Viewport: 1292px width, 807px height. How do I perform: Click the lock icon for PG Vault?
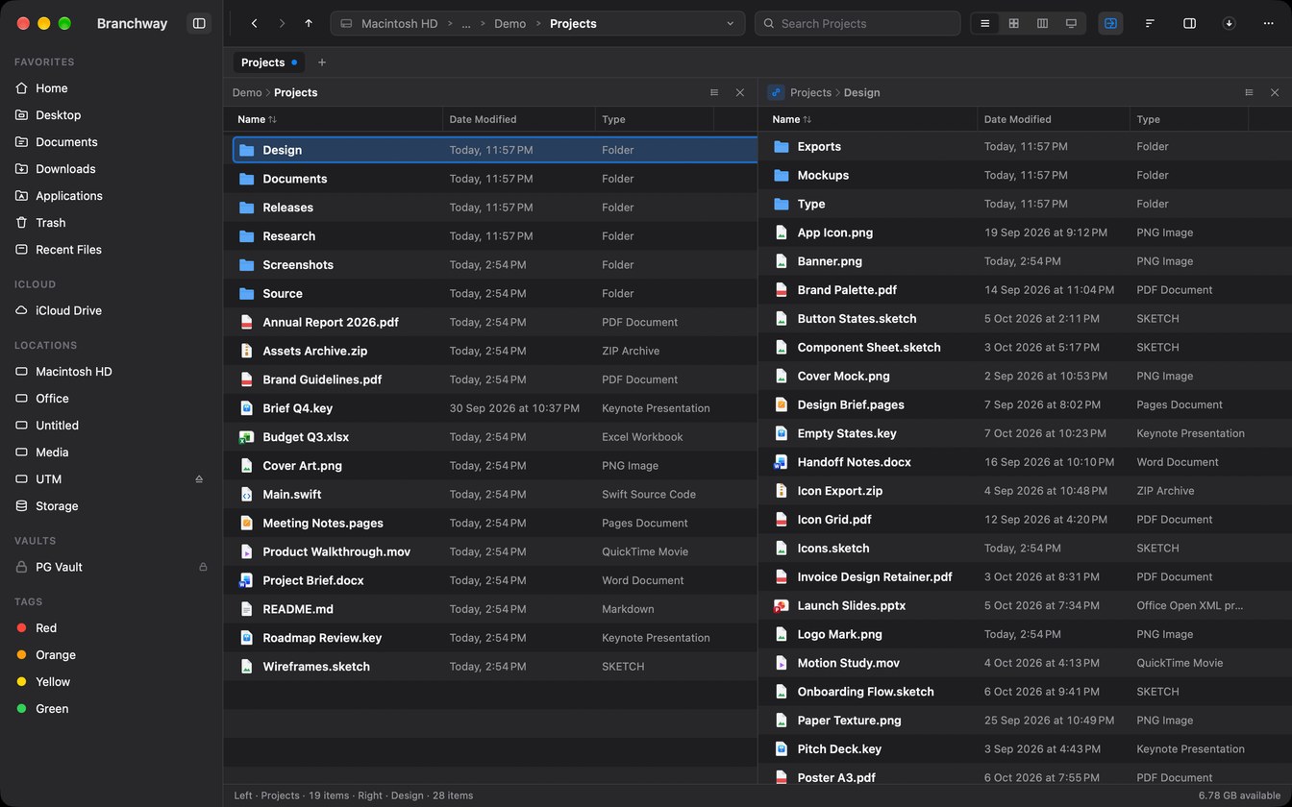click(203, 567)
